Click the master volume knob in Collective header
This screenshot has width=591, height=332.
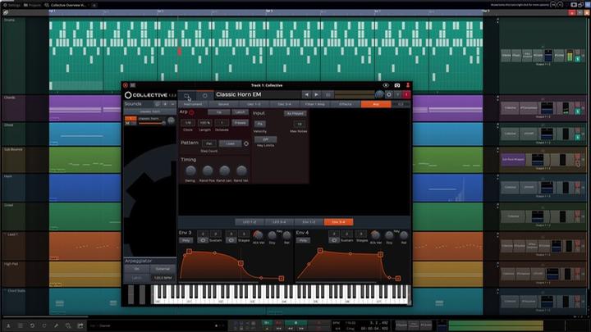coord(379,95)
